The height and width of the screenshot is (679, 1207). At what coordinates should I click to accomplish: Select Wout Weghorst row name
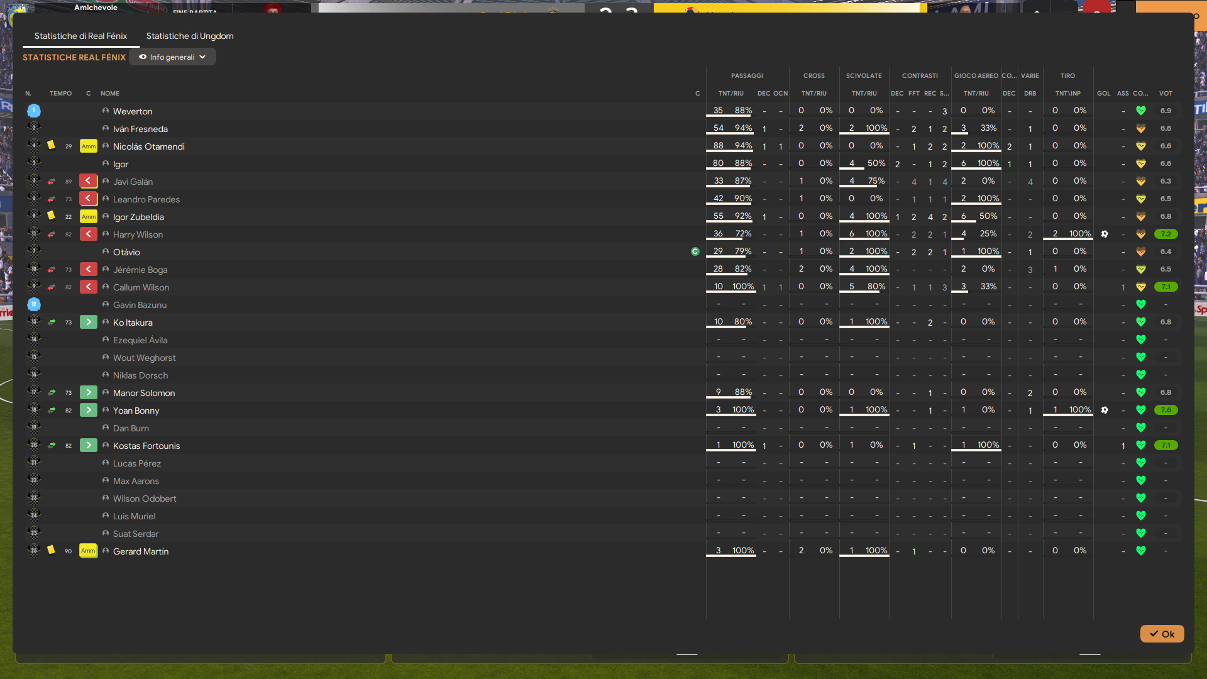point(144,358)
